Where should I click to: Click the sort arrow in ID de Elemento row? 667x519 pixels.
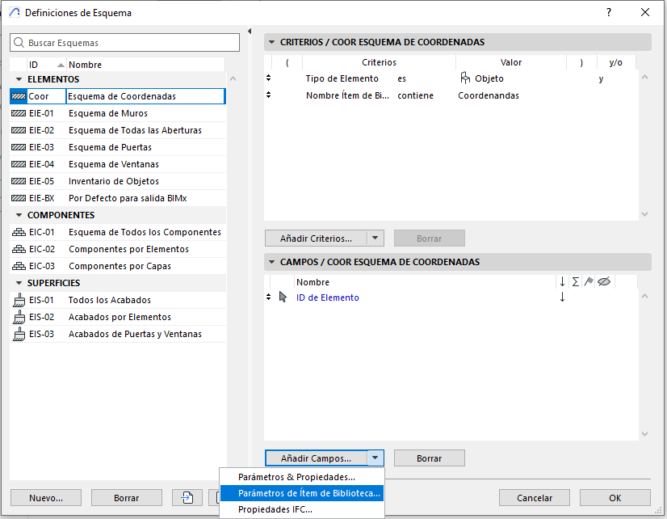(562, 297)
